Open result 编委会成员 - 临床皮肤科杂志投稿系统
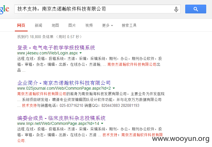Screen dimensions: 212x147 tap(61, 118)
